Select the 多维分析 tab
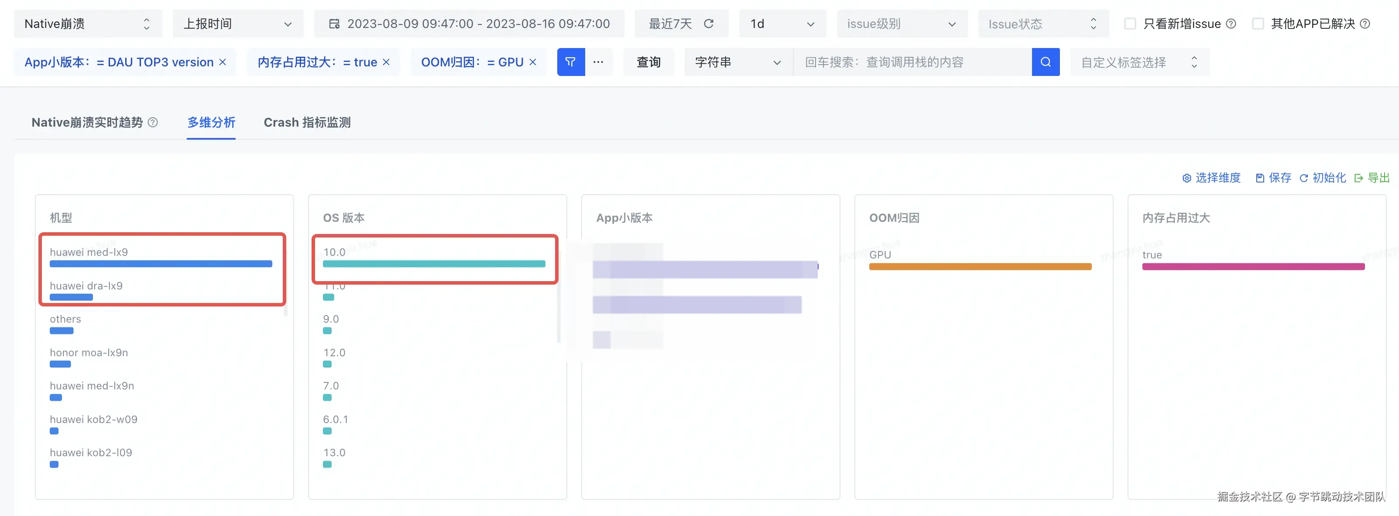The height and width of the screenshot is (516, 1399). point(211,122)
